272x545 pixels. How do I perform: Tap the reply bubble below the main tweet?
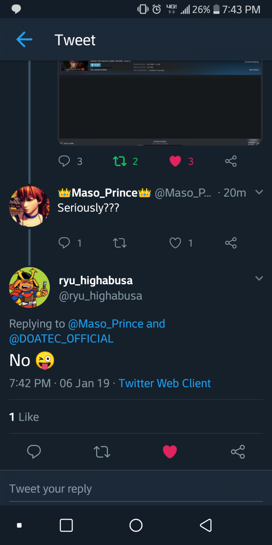click(x=34, y=451)
